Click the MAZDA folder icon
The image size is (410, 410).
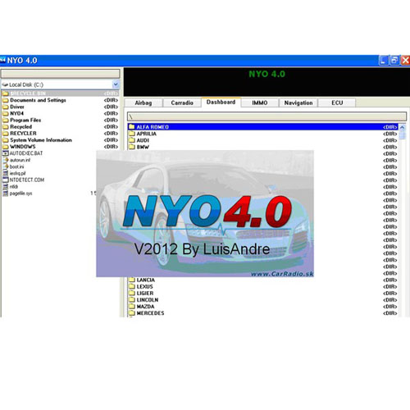(132, 307)
